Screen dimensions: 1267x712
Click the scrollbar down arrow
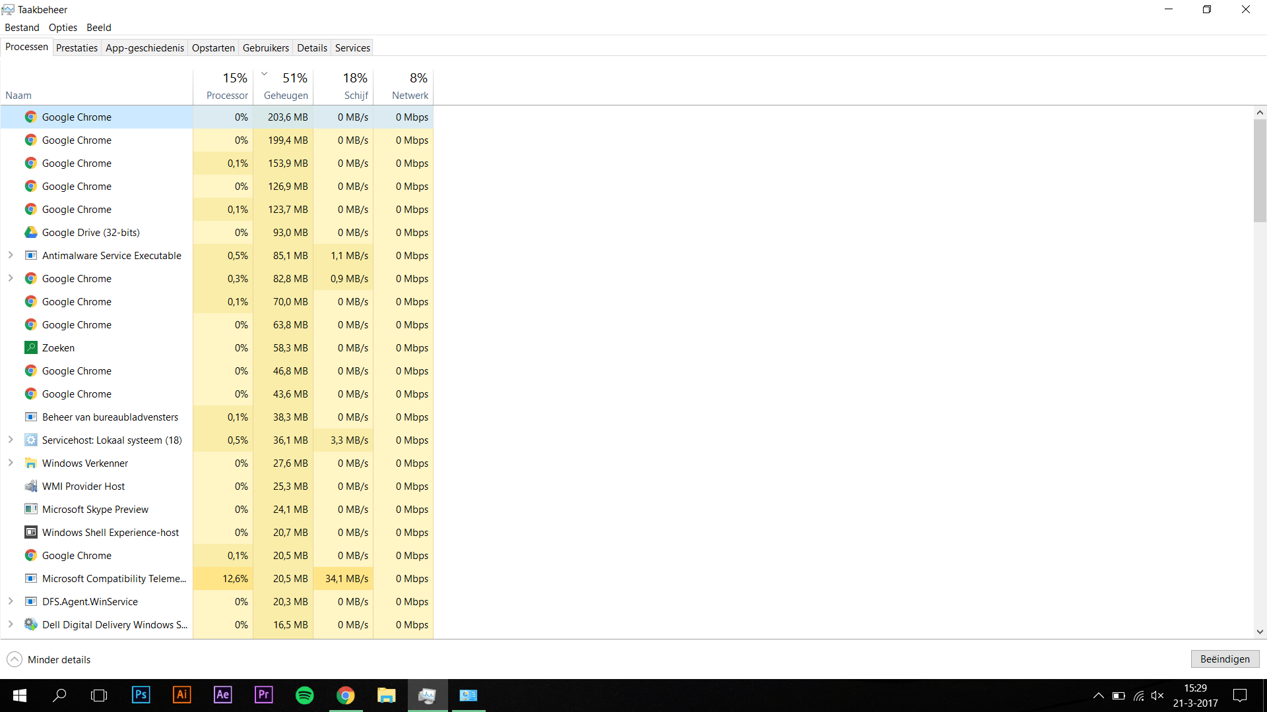pos(1260,632)
